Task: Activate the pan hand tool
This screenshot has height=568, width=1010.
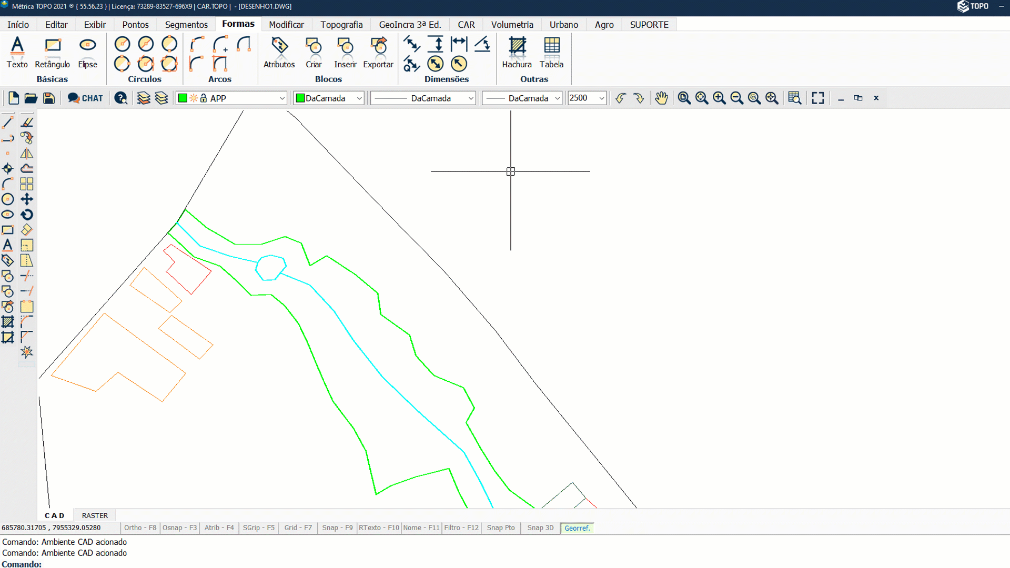Action: [661, 98]
